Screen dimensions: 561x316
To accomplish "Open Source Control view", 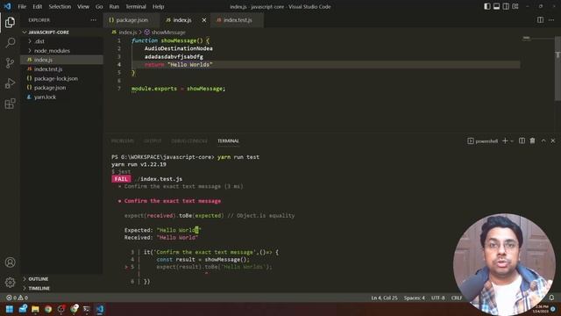I will 10,63.
